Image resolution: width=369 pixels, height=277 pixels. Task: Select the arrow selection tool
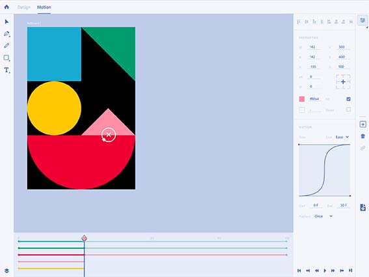click(7, 22)
